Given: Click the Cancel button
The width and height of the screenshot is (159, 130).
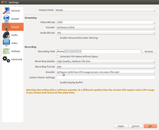Looking at the screenshot, I should (135, 126).
